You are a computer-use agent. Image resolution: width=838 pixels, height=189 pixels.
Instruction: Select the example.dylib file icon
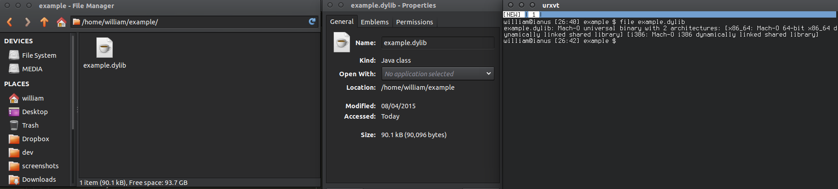[105, 48]
